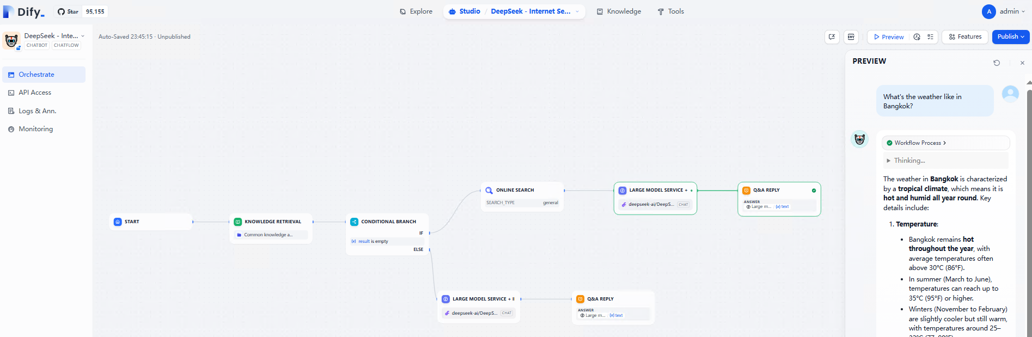Click the app's bear icon in sidebar
Screen dimensions: 1032x337
[x=11, y=41]
